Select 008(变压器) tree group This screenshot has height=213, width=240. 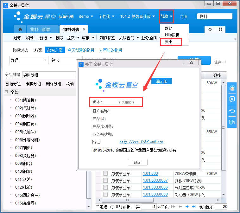click(25, 156)
